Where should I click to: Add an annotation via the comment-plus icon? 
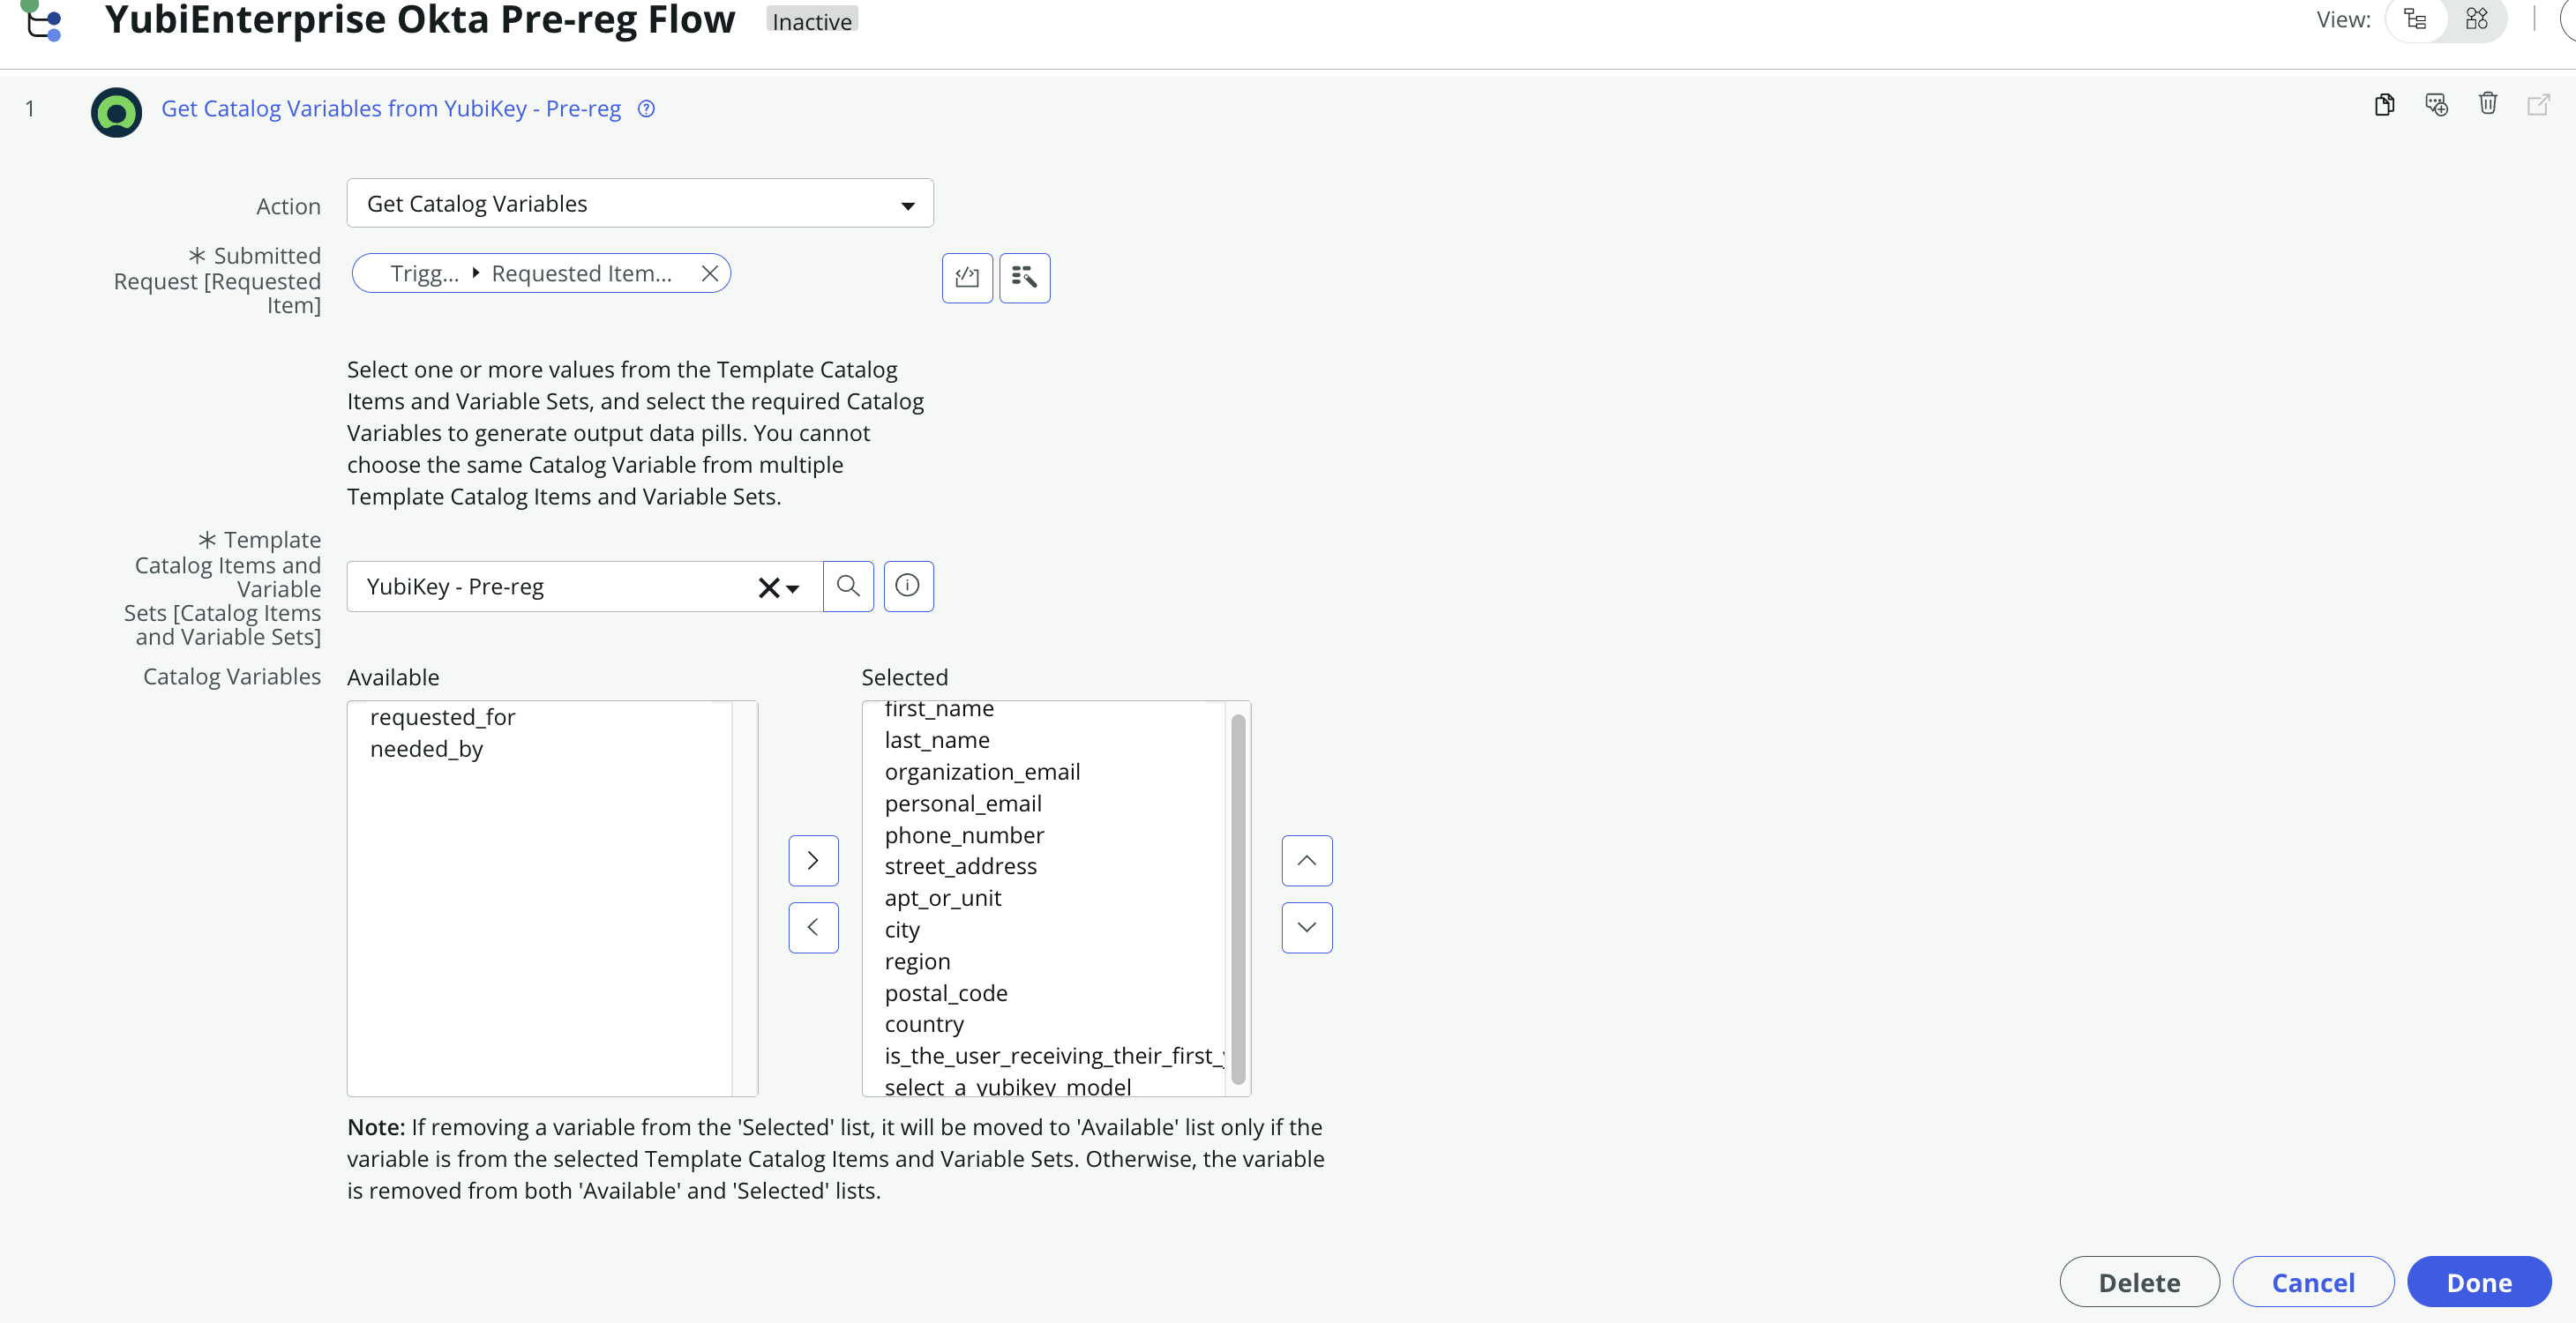coord(2436,105)
